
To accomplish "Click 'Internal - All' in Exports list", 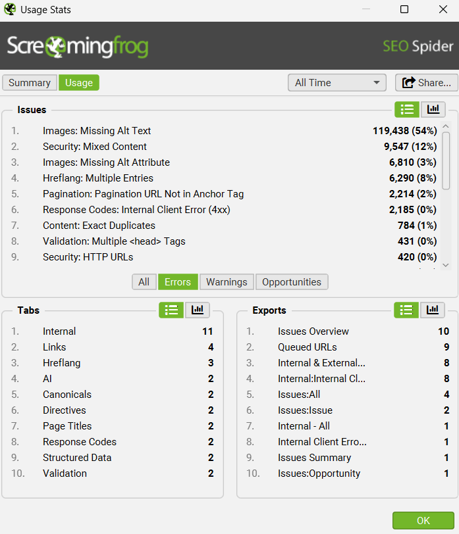I will point(304,426).
